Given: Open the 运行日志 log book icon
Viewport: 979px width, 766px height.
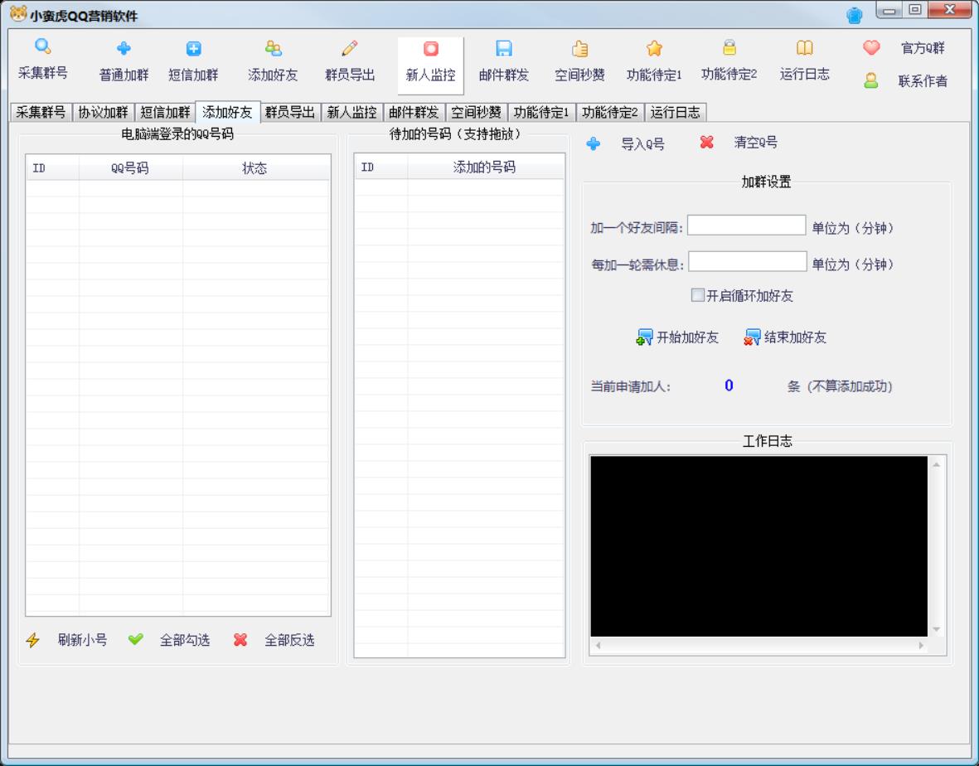Looking at the screenshot, I should tap(803, 48).
